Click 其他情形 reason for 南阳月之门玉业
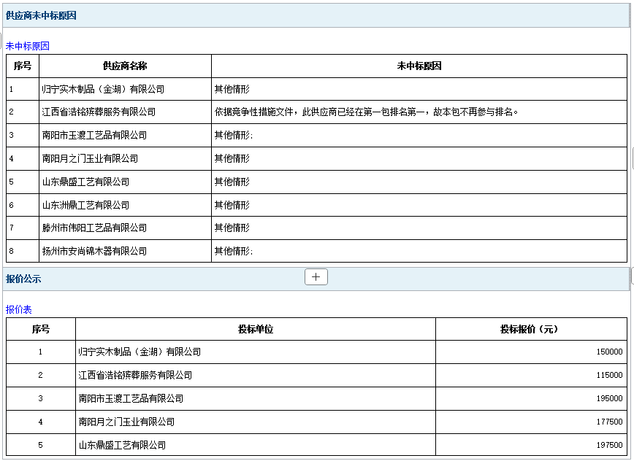The width and height of the screenshot is (634, 461). pos(232,158)
